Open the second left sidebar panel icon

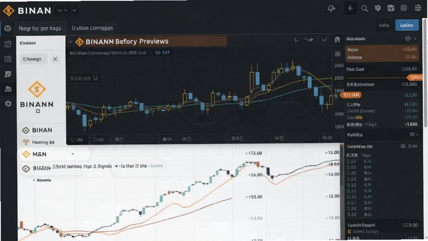(7, 44)
